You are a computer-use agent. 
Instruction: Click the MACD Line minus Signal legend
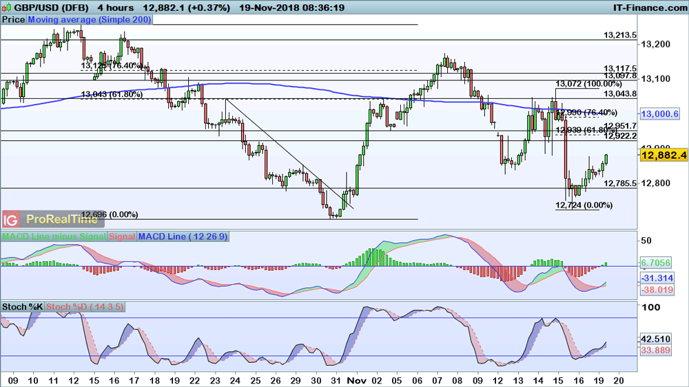coord(54,236)
